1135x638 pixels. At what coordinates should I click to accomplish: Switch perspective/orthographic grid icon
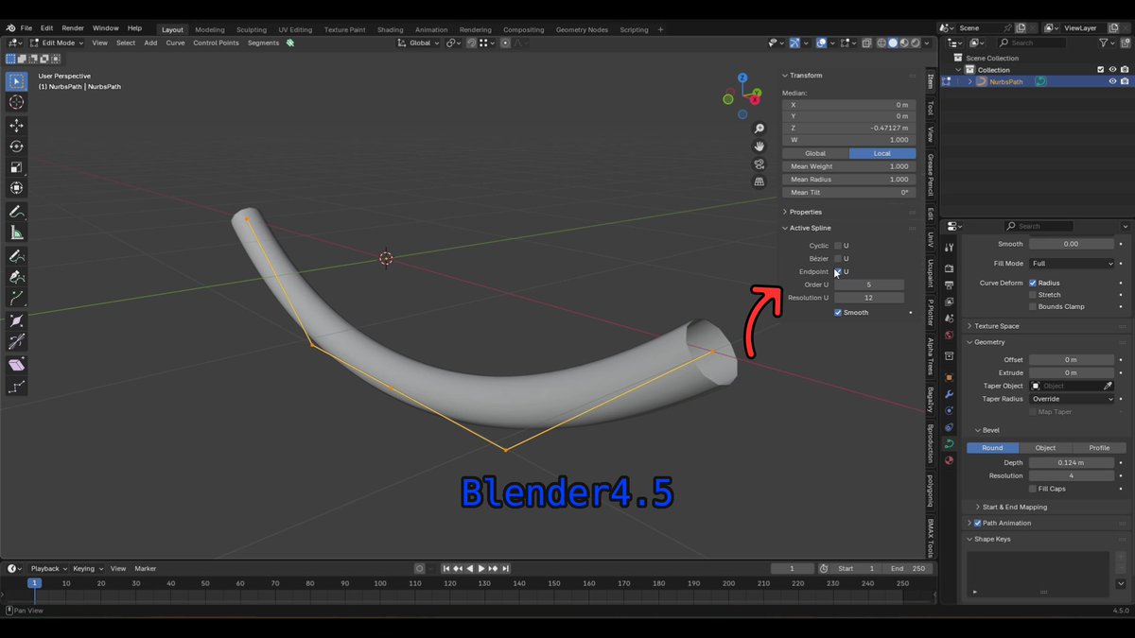[759, 181]
